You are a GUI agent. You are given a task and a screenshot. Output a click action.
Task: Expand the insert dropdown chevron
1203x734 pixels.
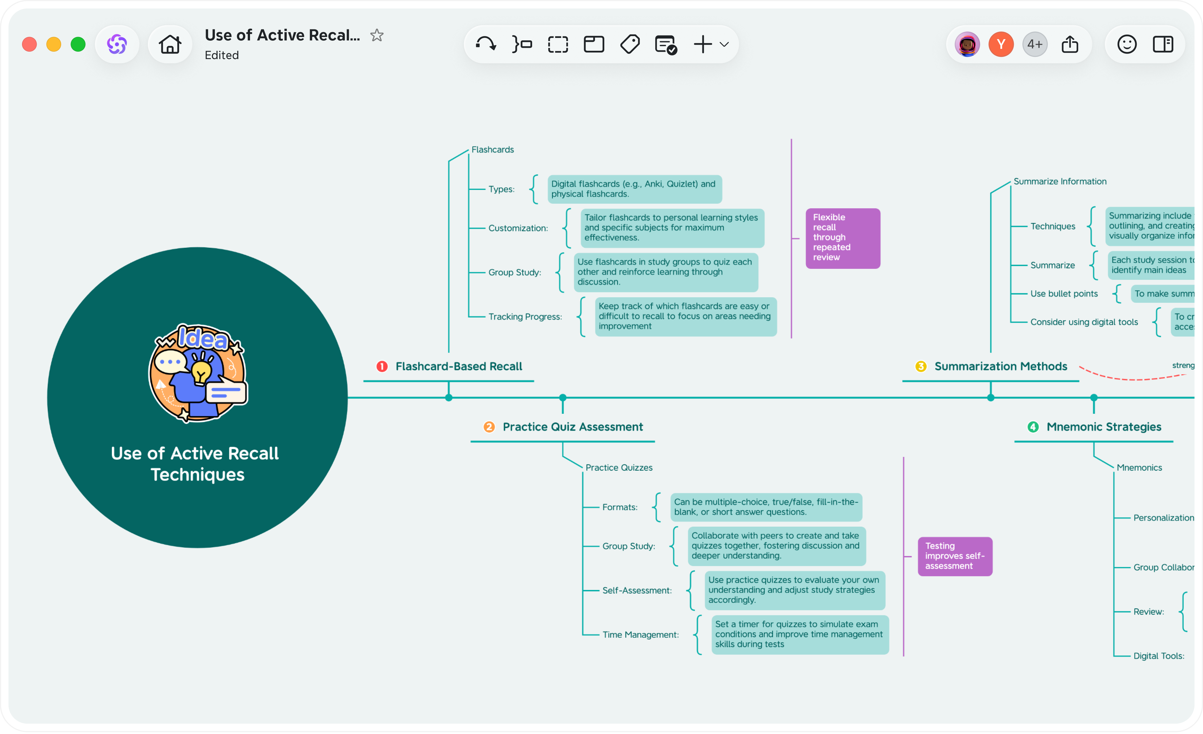point(725,44)
